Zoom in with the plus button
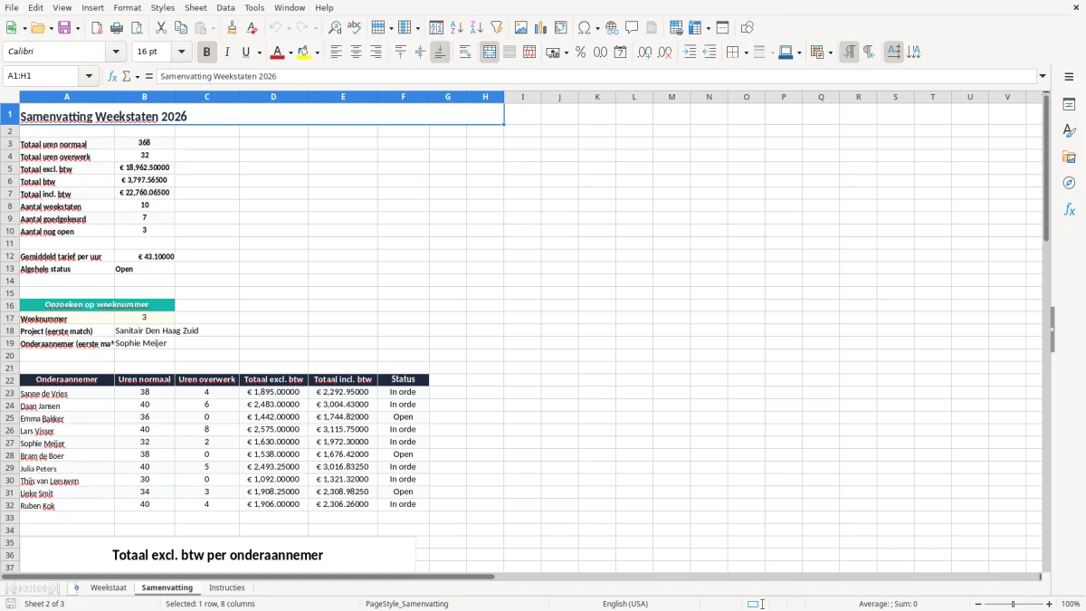This screenshot has width=1086, height=611. (1050, 604)
